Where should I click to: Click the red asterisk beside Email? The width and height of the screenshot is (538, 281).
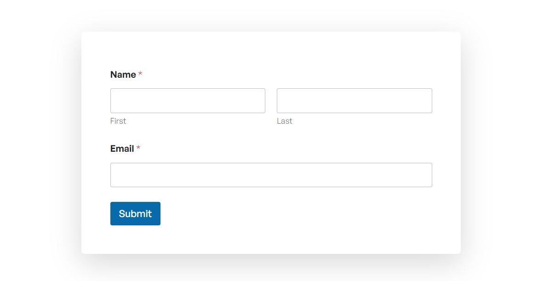point(138,149)
